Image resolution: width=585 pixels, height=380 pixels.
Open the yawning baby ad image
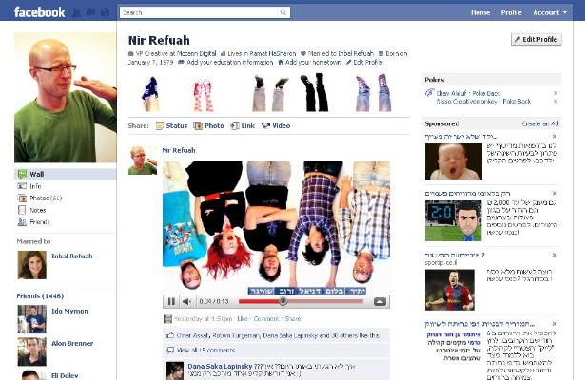pos(454,161)
